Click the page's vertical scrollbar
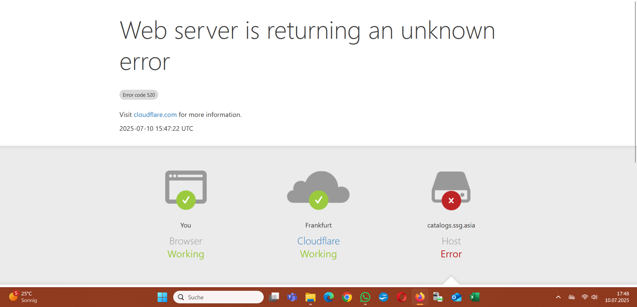 click(x=635, y=83)
